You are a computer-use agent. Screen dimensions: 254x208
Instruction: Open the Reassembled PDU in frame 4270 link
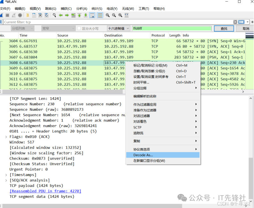[x=45, y=191]
